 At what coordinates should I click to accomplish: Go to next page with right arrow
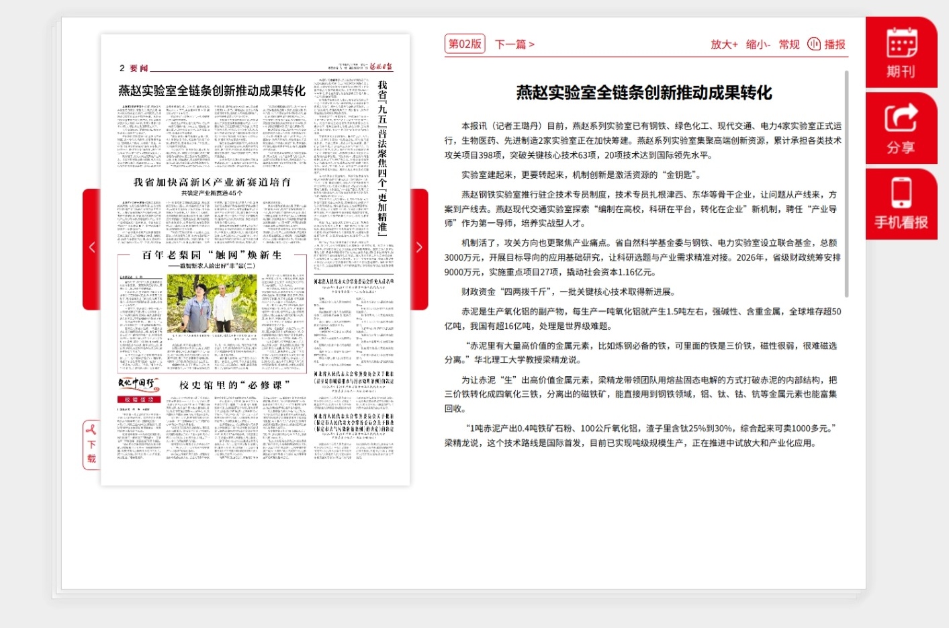[419, 249]
